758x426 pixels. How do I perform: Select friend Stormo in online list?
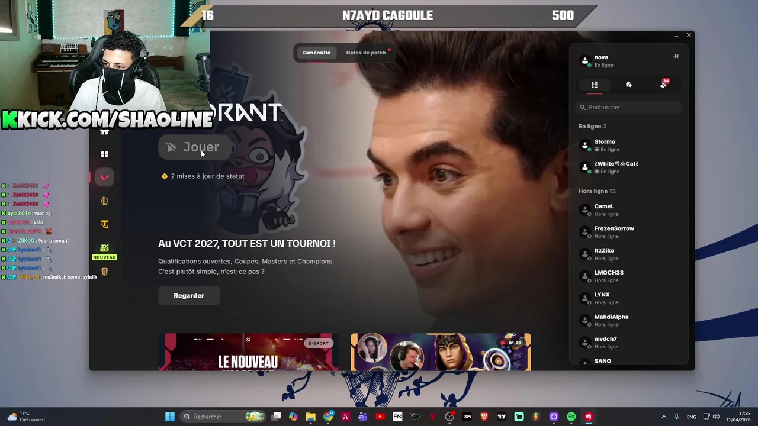click(x=629, y=146)
